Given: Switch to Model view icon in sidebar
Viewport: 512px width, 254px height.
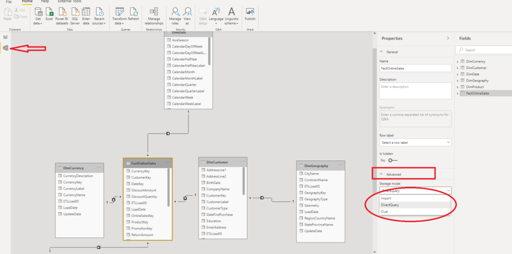Looking at the screenshot, I should click(5, 48).
